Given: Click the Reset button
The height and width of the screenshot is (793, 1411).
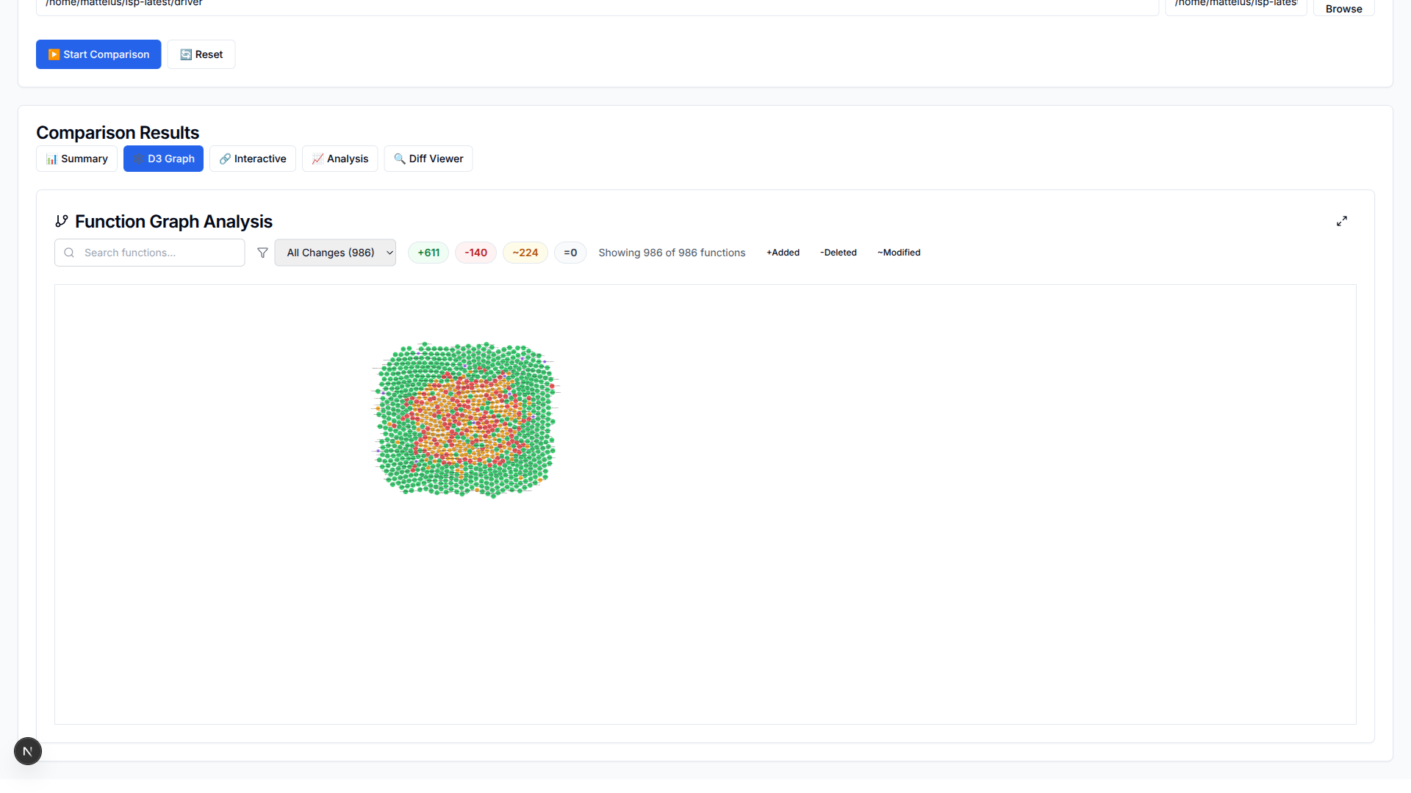Looking at the screenshot, I should 201,54.
